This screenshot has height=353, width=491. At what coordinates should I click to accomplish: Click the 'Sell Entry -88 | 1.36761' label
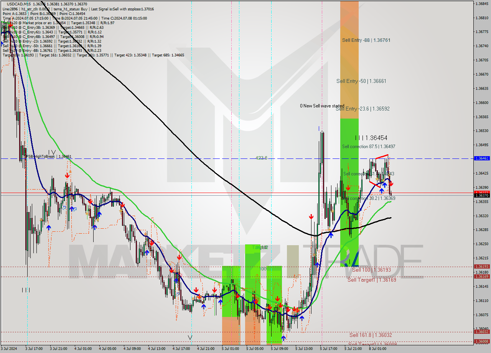(x=366, y=40)
